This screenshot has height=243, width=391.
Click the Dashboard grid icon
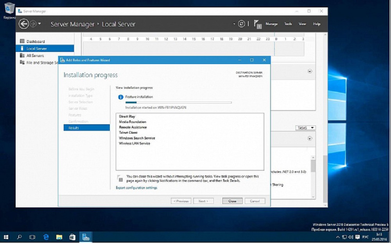point(22,41)
